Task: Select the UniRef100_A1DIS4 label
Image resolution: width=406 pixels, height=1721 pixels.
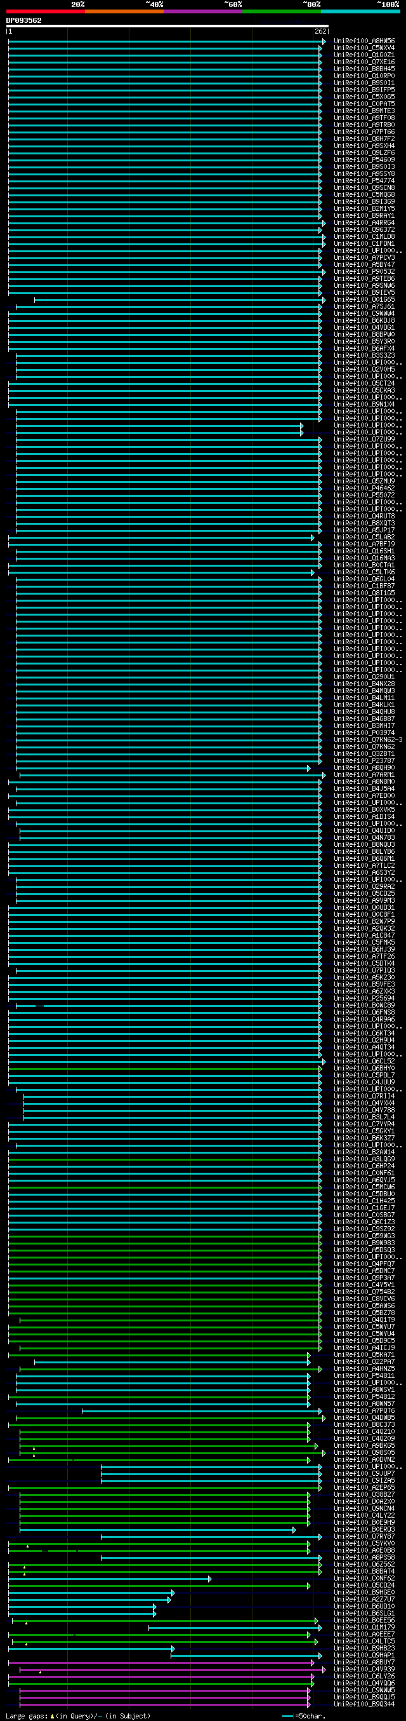Action: coord(364,816)
